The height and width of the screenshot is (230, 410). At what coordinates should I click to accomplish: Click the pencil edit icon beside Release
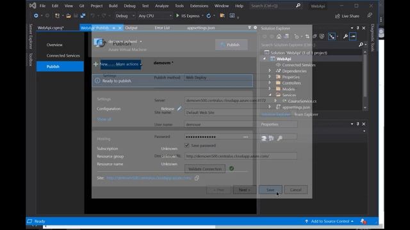pyautogui.click(x=179, y=109)
